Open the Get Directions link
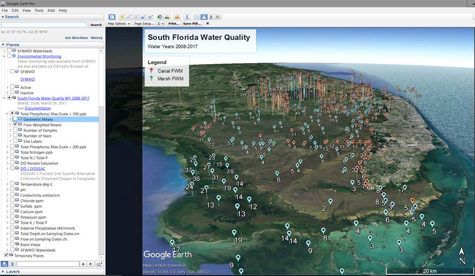The height and width of the screenshot is (276, 475). coord(76,38)
